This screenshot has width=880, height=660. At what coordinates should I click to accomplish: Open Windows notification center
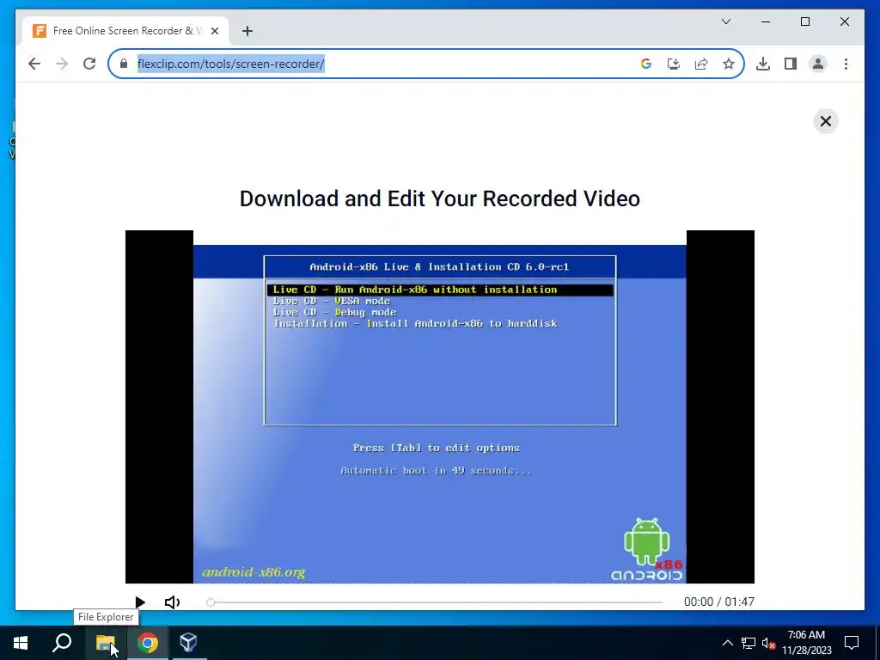click(852, 643)
